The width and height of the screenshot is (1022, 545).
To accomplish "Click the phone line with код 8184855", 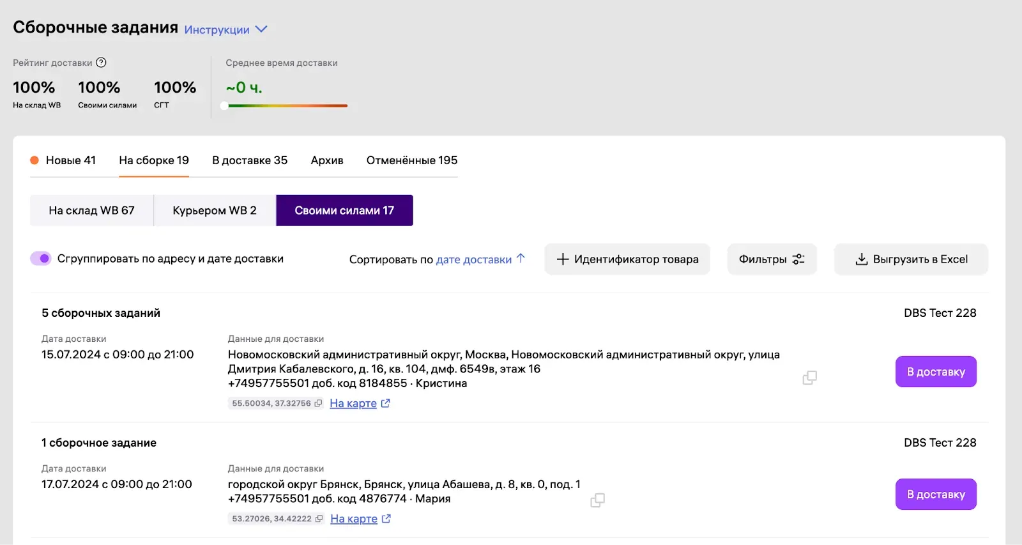I will 347,383.
